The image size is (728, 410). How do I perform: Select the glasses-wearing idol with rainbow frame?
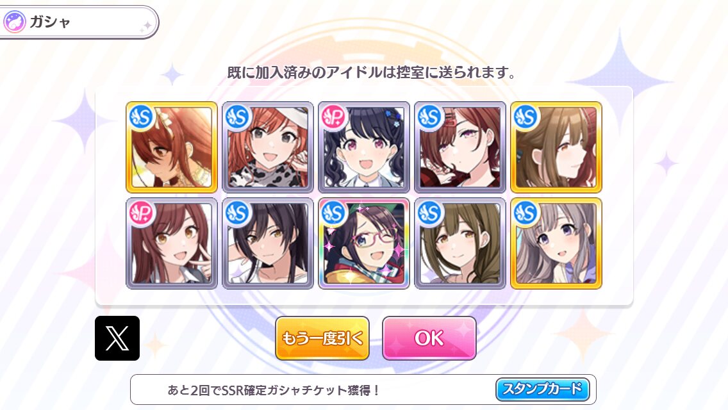click(x=364, y=243)
